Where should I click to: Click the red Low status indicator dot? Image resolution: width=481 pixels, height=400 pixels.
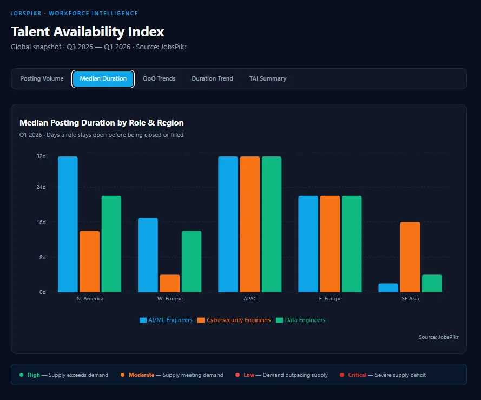pyautogui.click(x=237, y=375)
